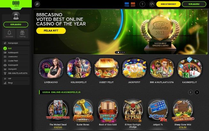Viewport: 209px width, 131px height.
Task: Select the first banner carousel dot
Action: pos(117,52)
